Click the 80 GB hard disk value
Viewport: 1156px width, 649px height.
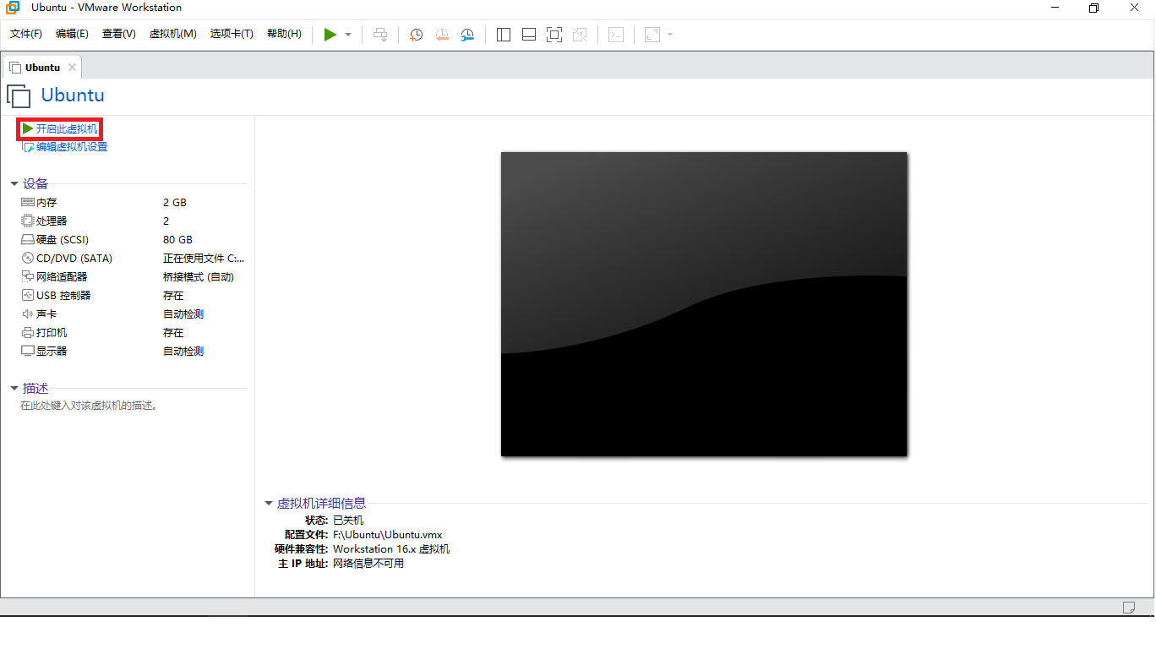click(177, 240)
